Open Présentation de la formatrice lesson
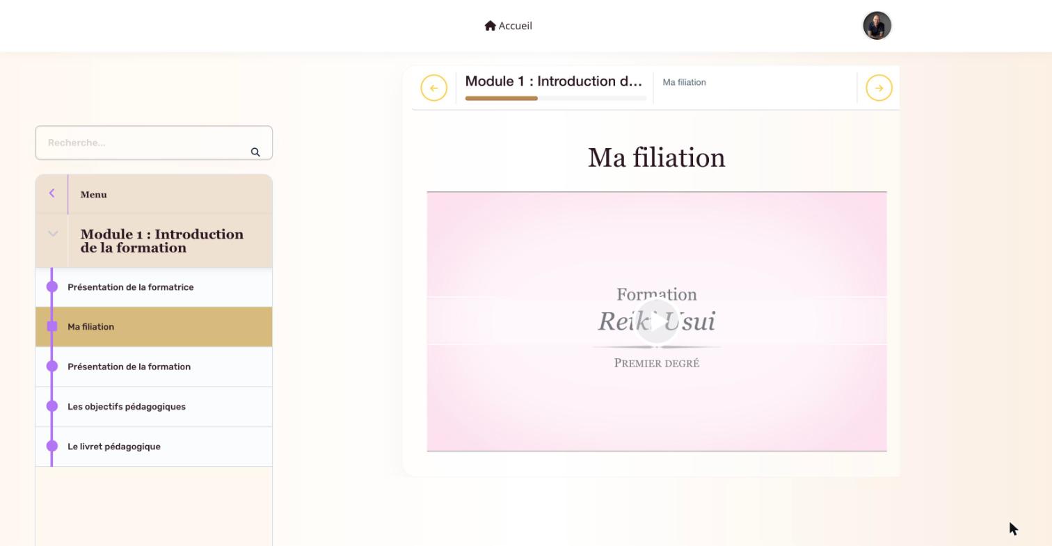Image resolution: width=1052 pixels, height=546 pixels. pyautogui.click(x=154, y=287)
